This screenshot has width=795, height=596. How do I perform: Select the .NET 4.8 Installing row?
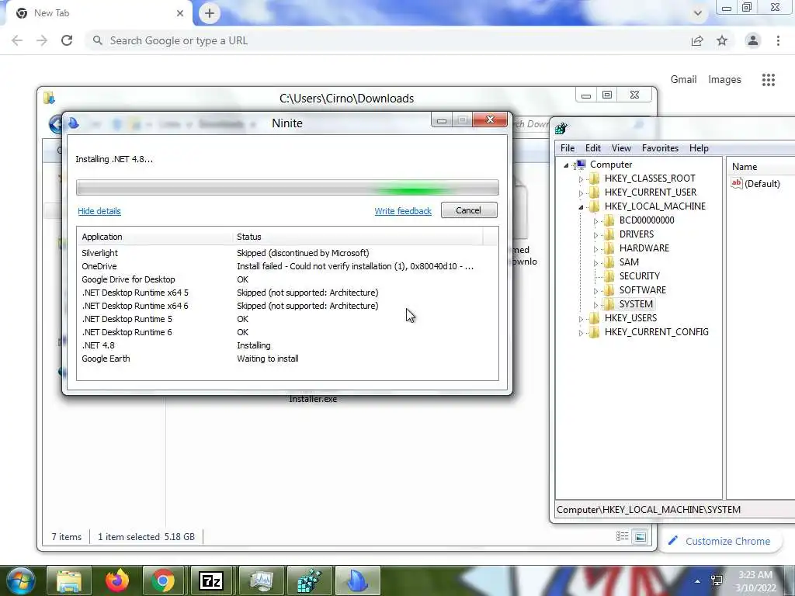click(287, 345)
